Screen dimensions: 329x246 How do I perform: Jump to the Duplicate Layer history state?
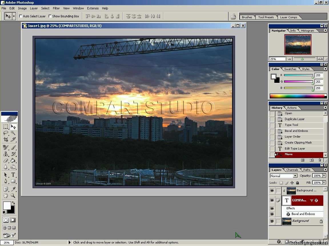(x=294, y=119)
